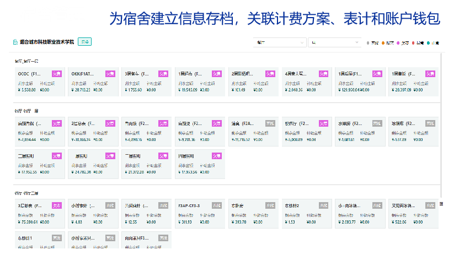Click the balance ¥ 20,713.23

coord(81,90)
